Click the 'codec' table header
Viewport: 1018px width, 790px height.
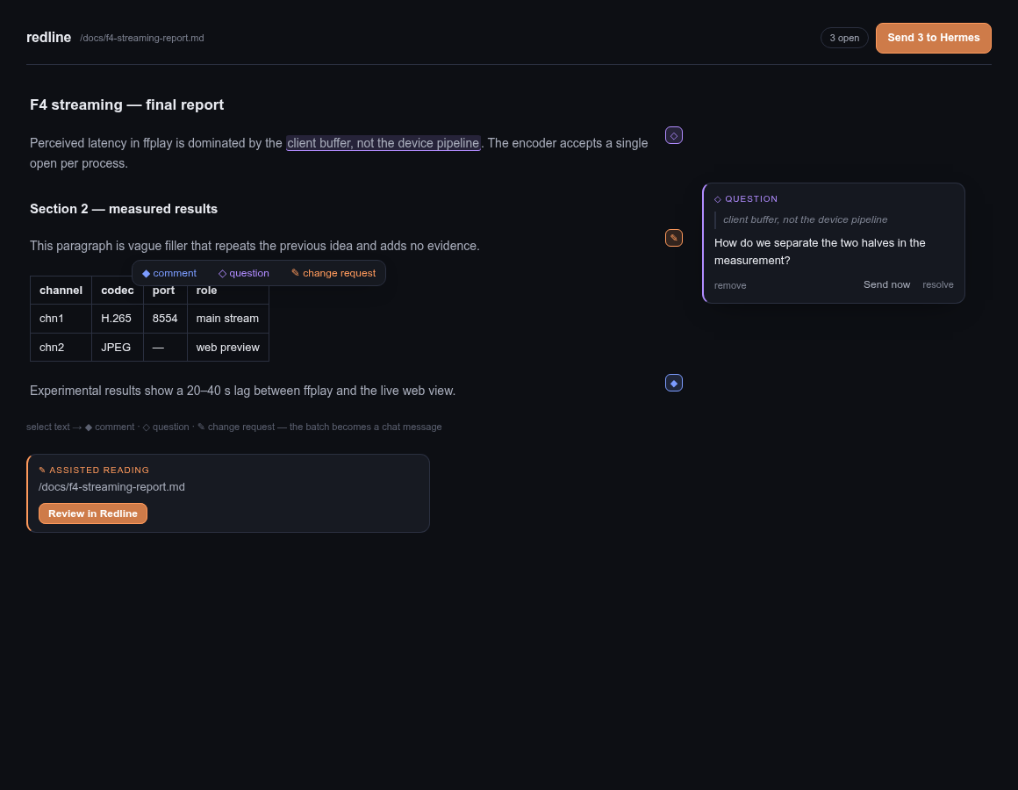118,291
